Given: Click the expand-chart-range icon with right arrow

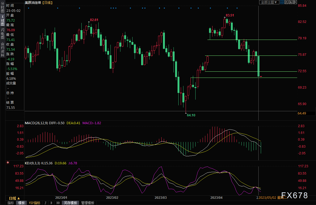Looking at the screenshot, I should point(291,2).
